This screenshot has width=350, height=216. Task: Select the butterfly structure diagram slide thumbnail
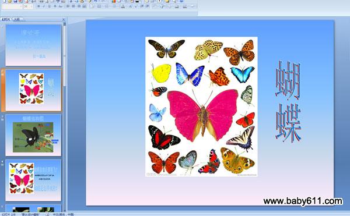(x=33, y=135)
